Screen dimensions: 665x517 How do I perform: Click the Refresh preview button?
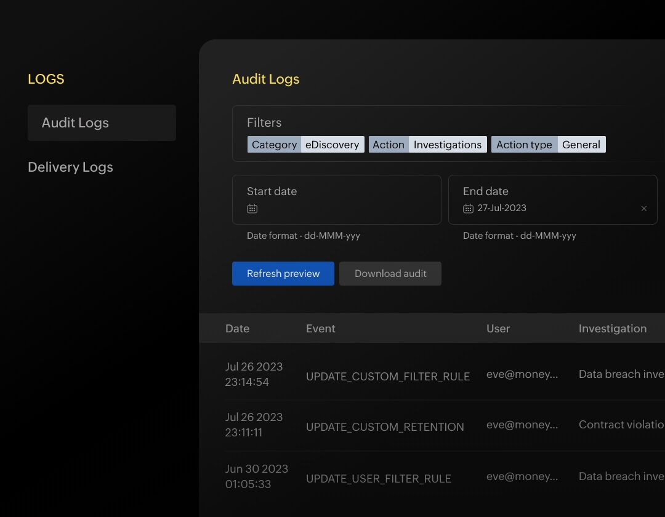coord(283,274)
